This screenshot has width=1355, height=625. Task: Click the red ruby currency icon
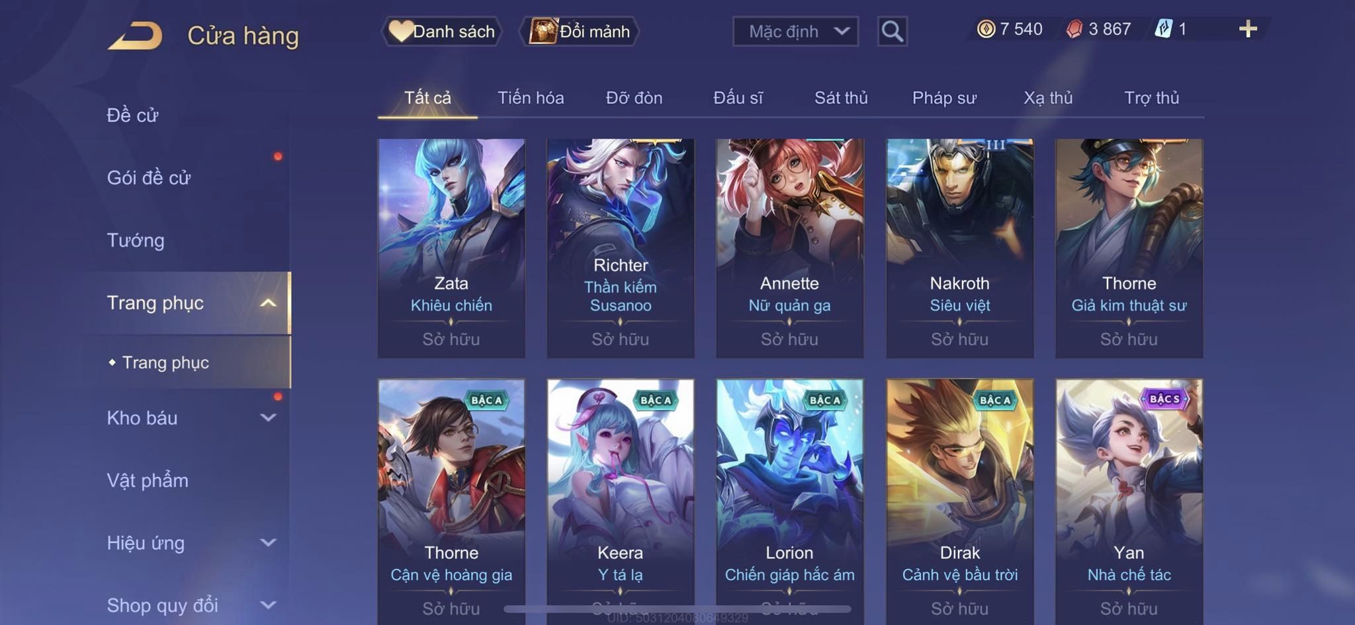pyautogui.click(x=1074, y=29)
